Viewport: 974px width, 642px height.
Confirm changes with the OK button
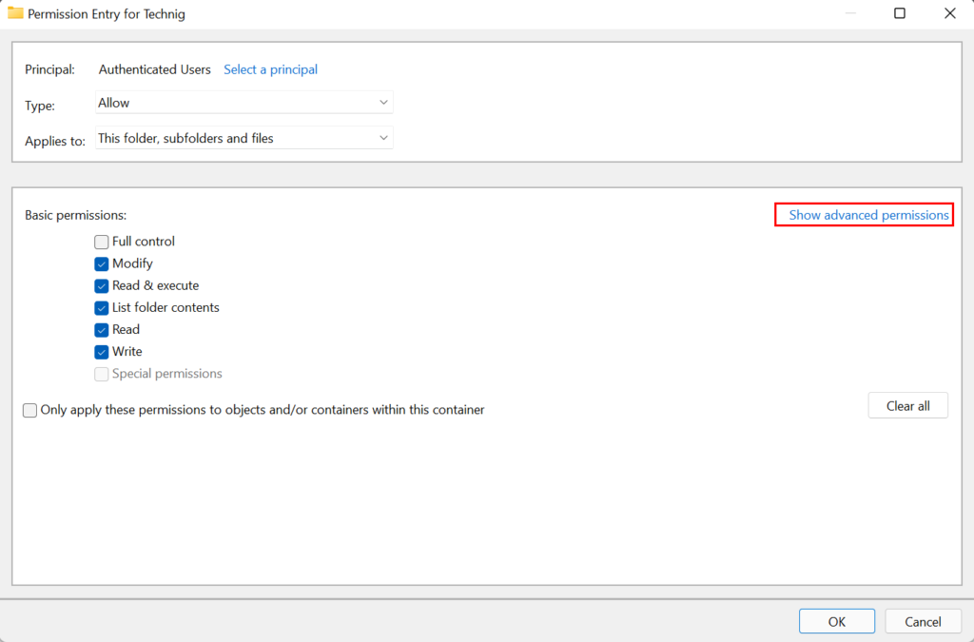coord(836,621)
